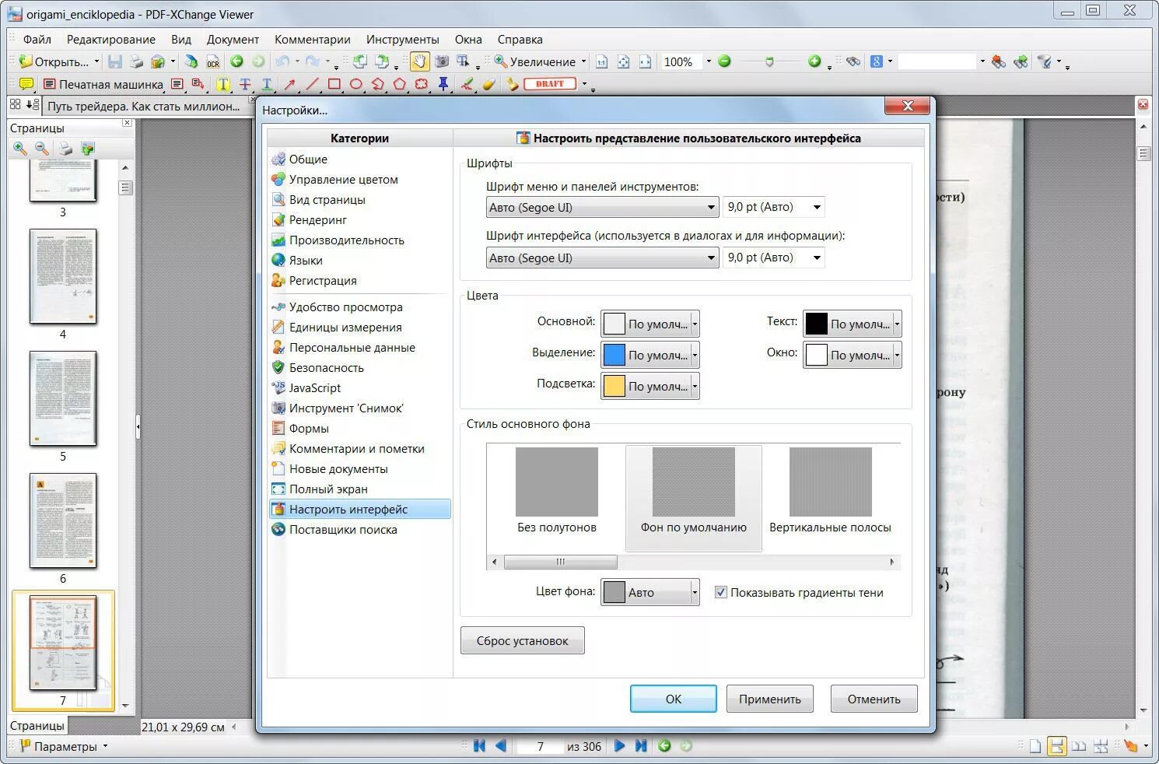The width and height of the screenshot is (1159, 764).
Task: Select the Eraser tool
Action: tap(488, 84)
